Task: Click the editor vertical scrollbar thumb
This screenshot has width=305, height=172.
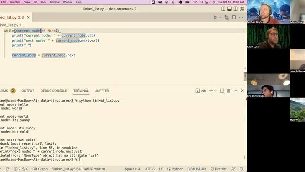Action: point(245,76)
